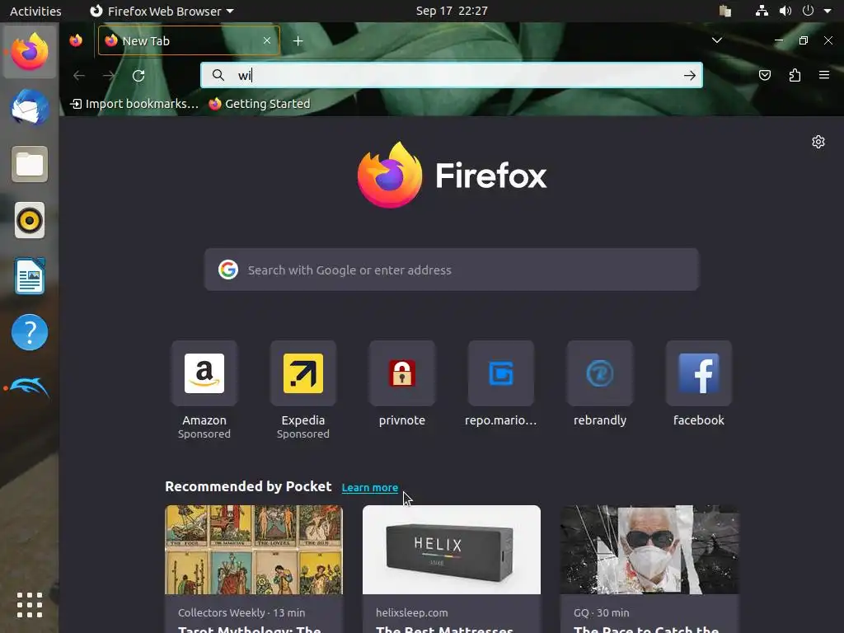The image size is (844, 633).
Task: Click the go arrow in the address bar
Action: tap(690, 76)
